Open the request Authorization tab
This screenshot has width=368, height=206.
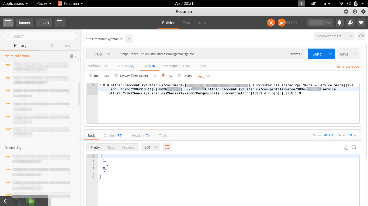coord(98,66)
